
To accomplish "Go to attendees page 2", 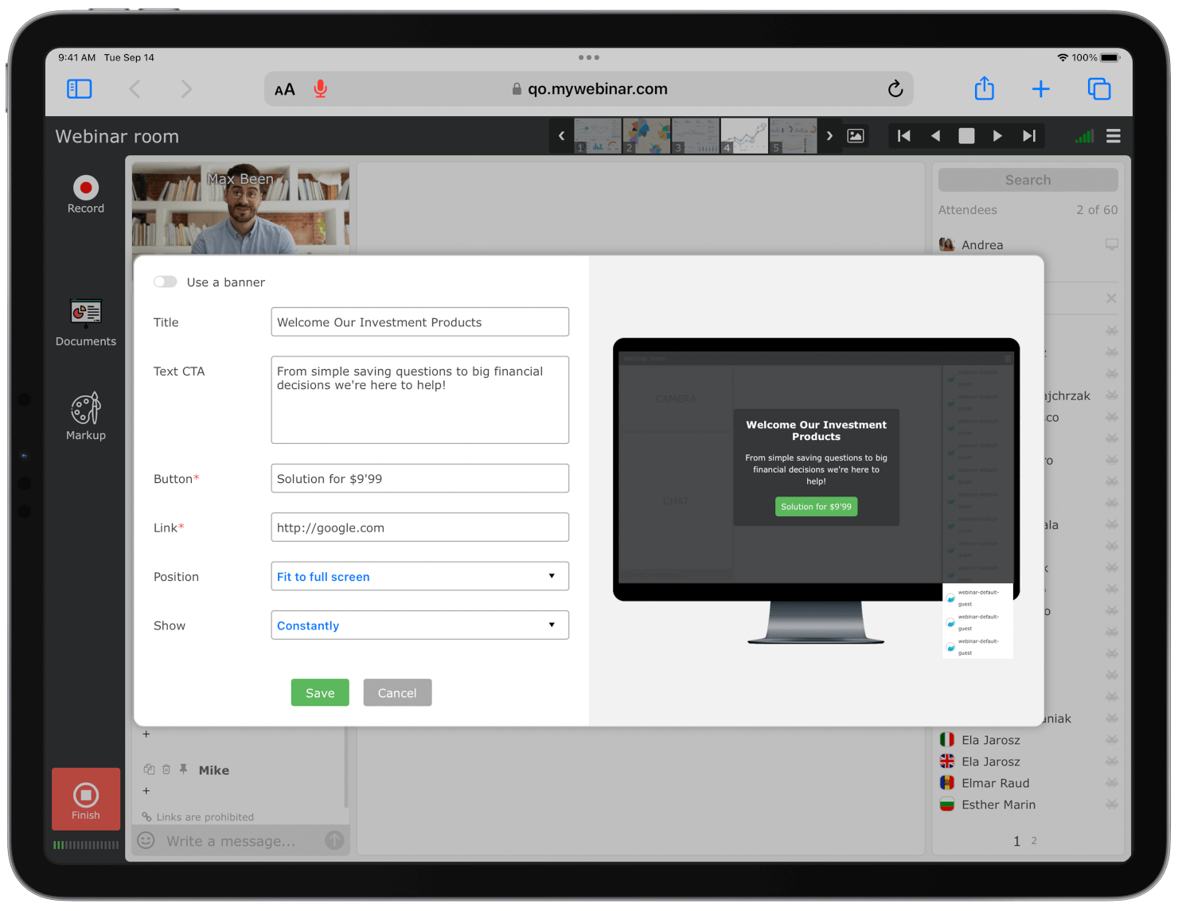I will coord(1034,841).
